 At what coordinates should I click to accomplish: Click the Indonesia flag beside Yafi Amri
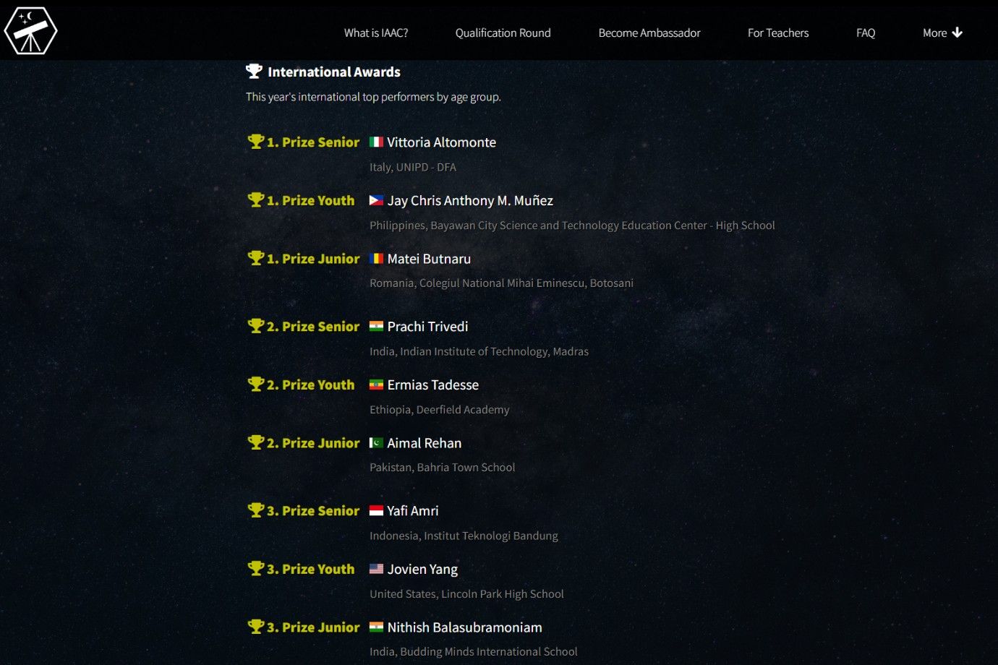(376, 510)
